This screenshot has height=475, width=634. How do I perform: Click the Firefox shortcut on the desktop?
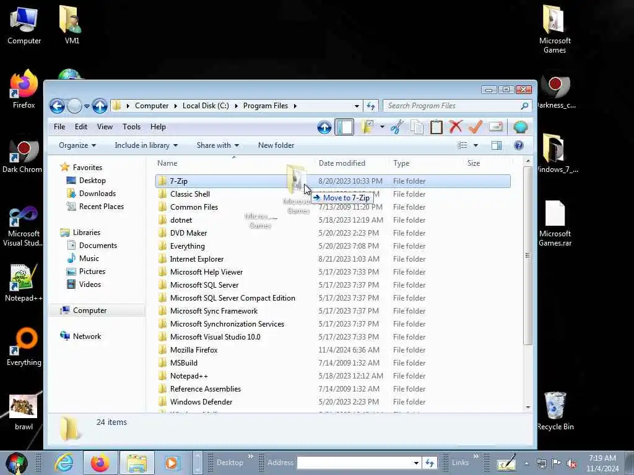tap(24, 89)
